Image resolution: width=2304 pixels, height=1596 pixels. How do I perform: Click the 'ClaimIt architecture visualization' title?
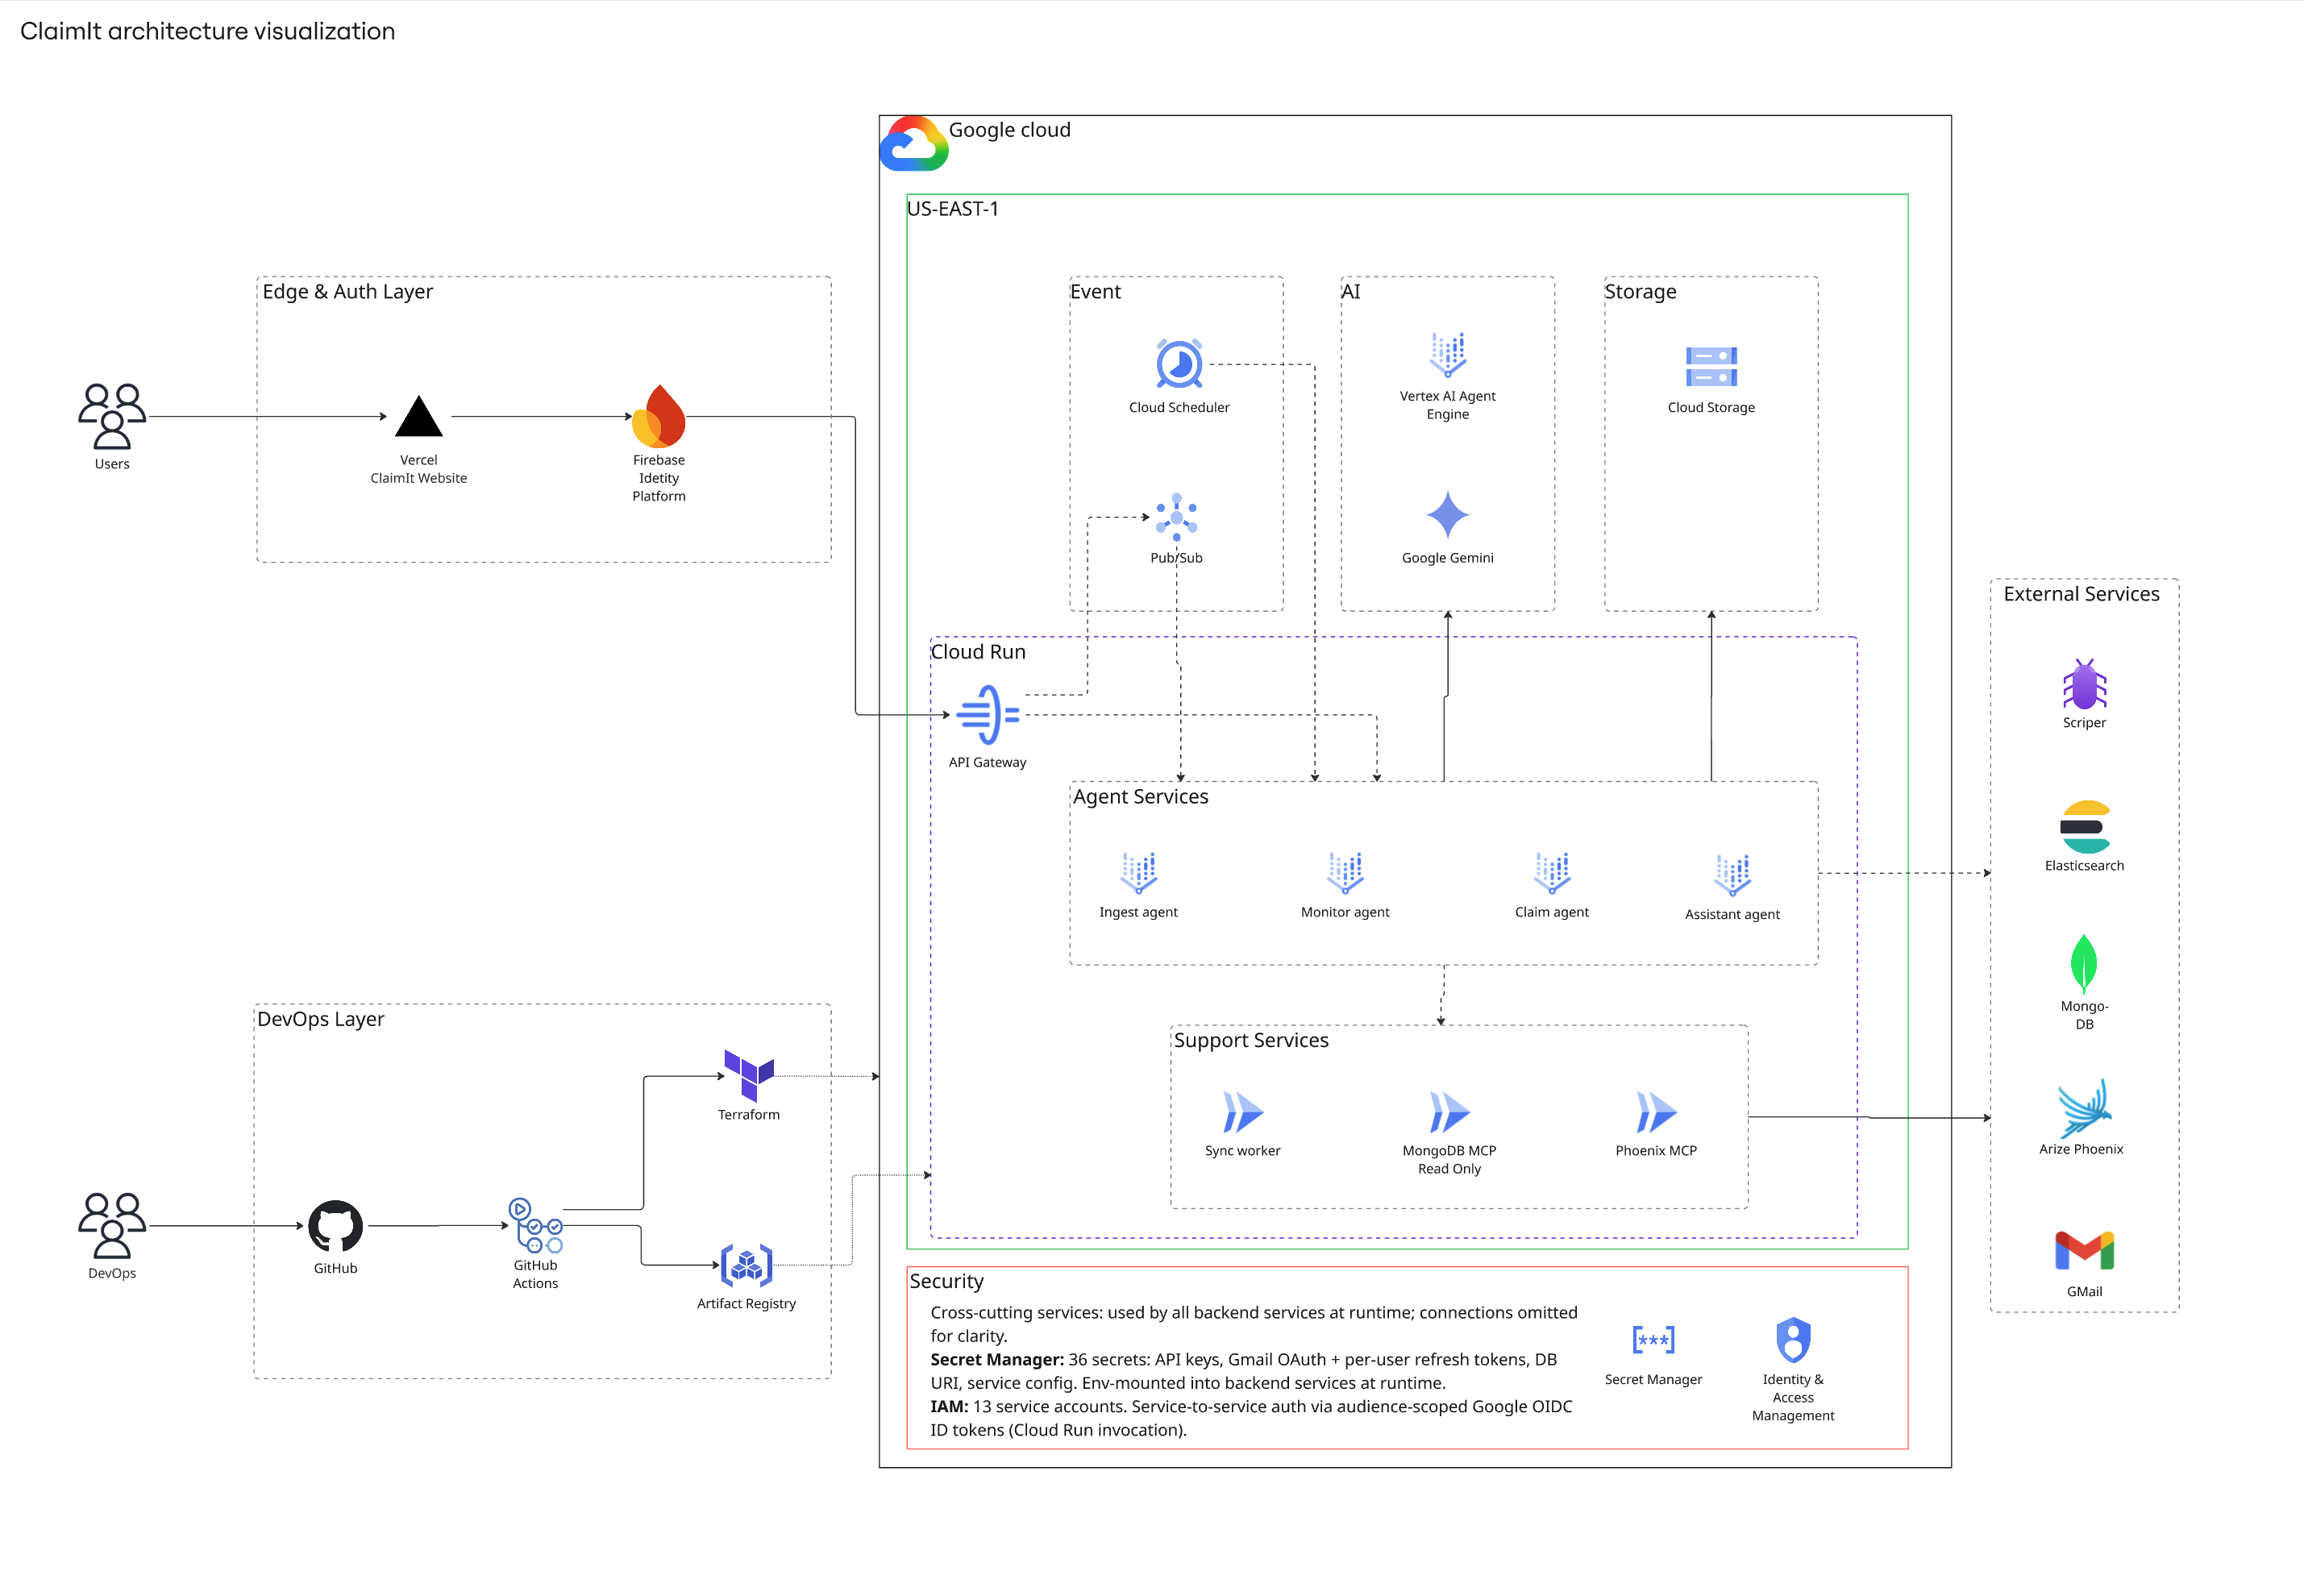click(207, 31)
